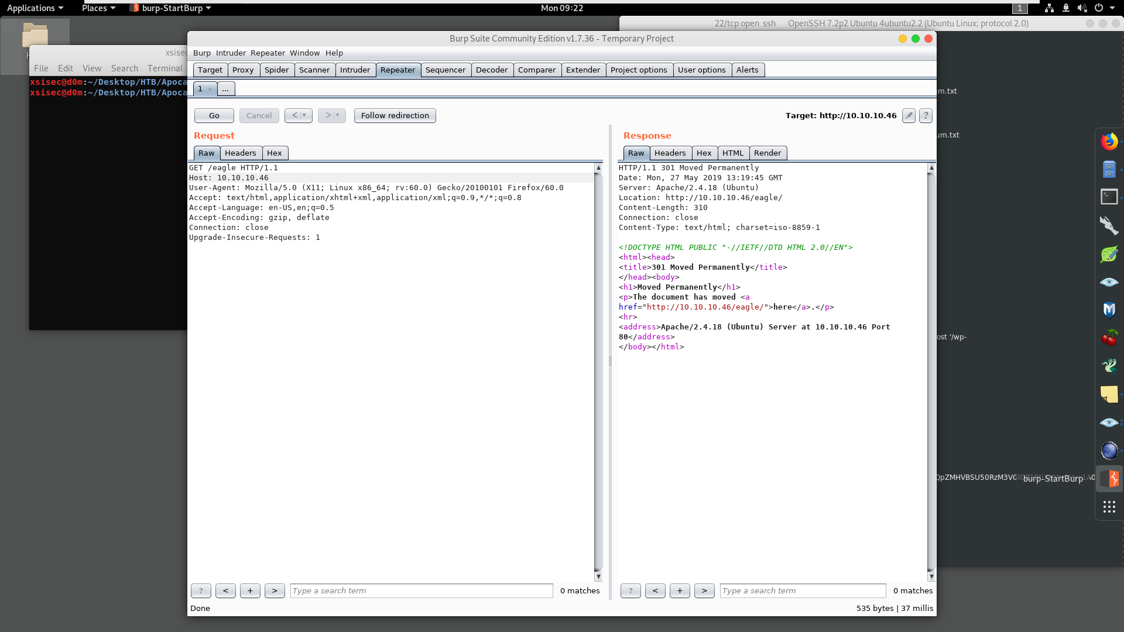Click the request search + button

[x=250, y=591]
